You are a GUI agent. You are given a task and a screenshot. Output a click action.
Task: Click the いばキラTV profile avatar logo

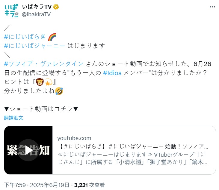pyautogui.click(x=11, y=11)
